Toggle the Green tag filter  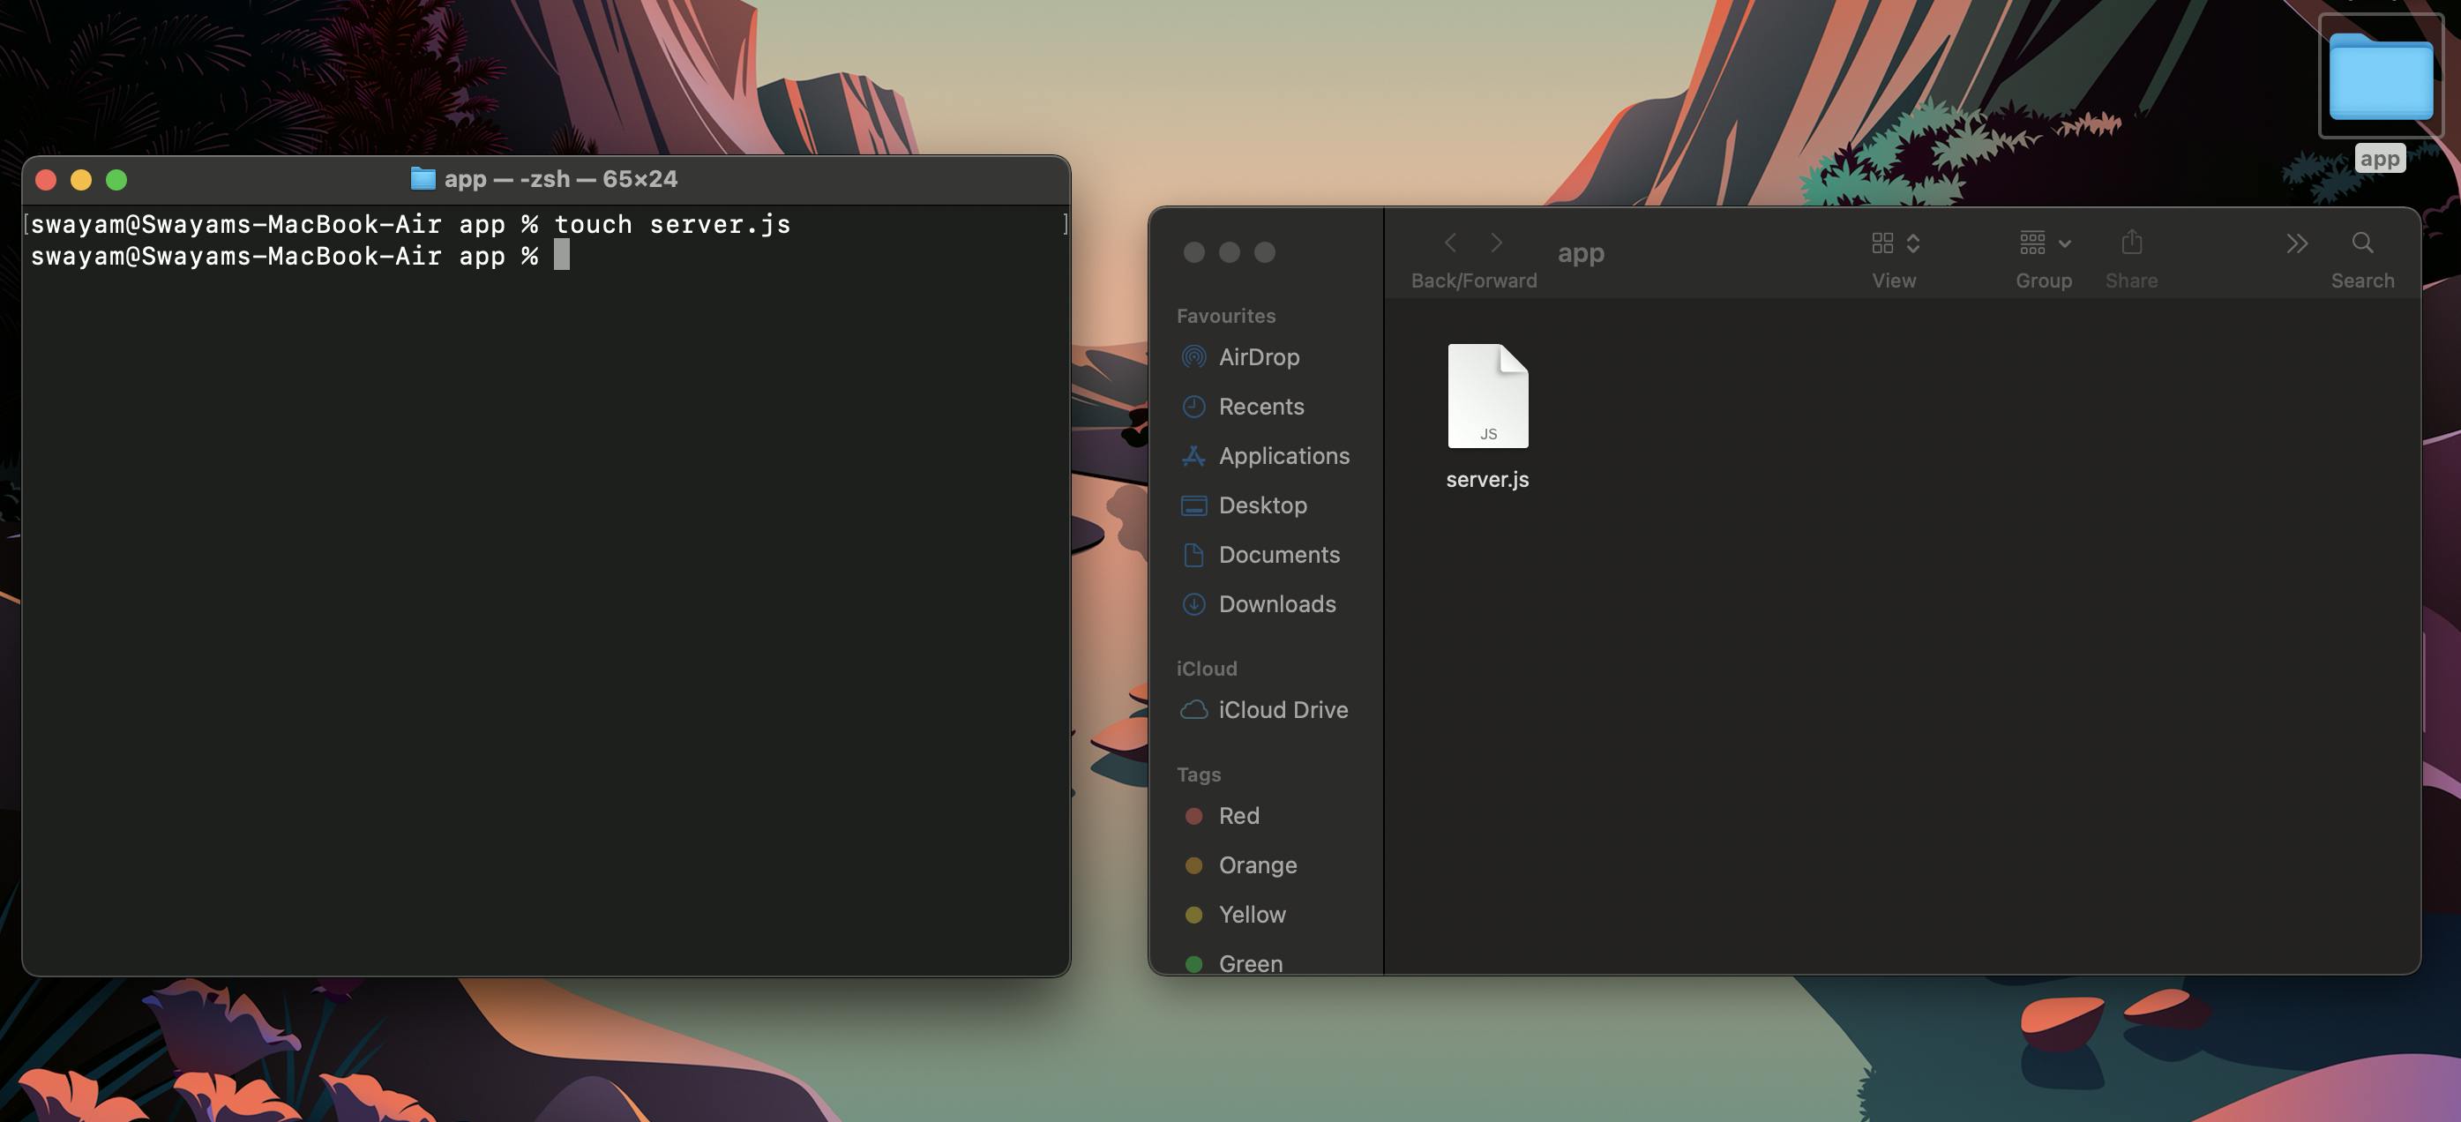coord(1251,962)
